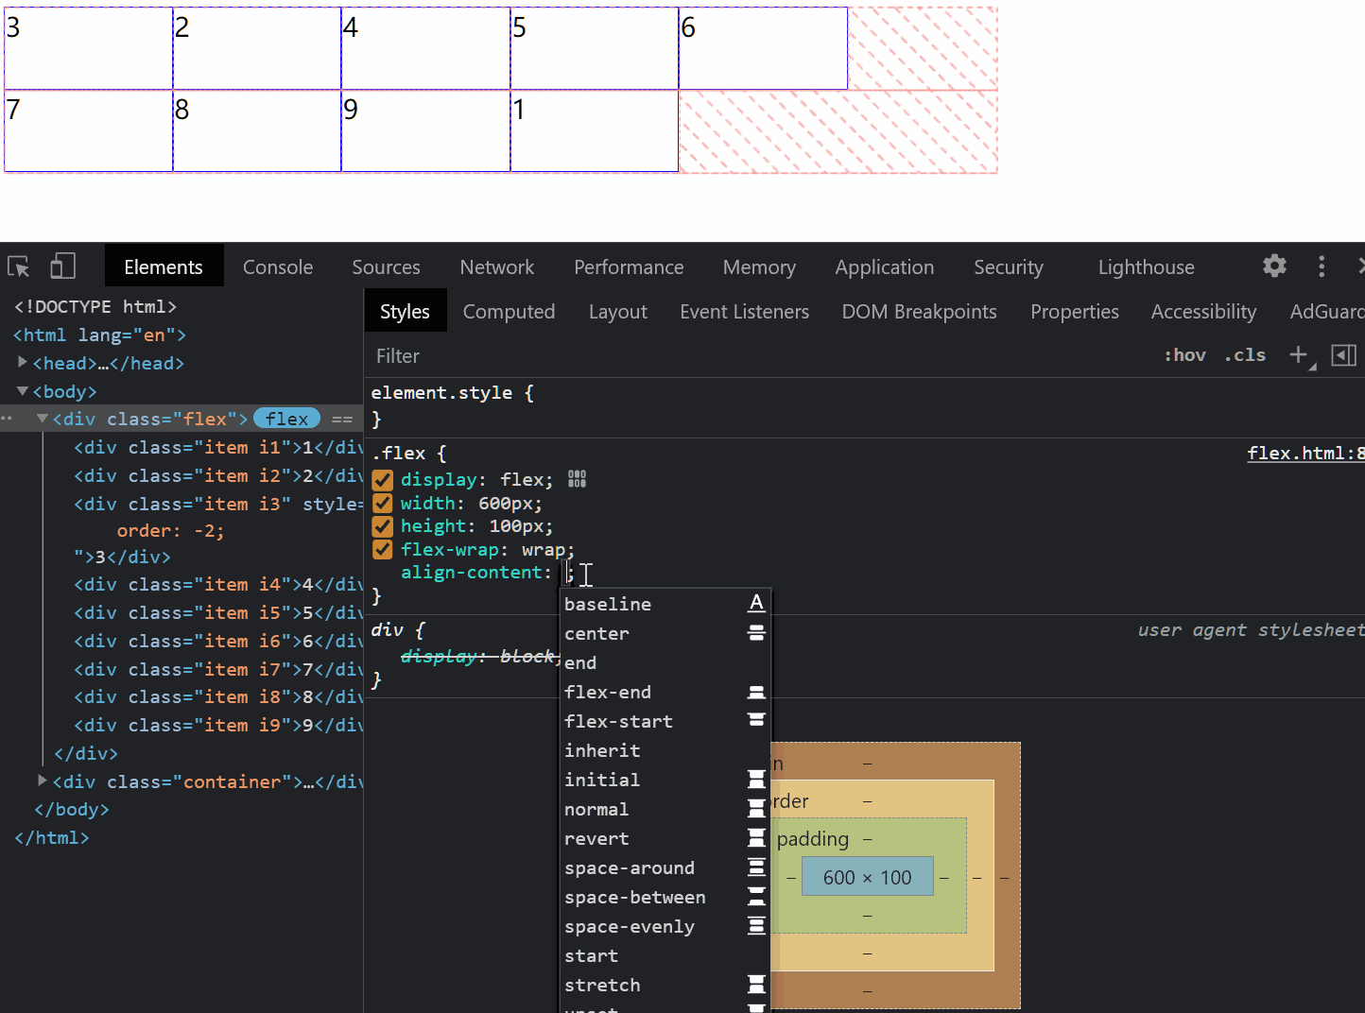Choose normal from the suggestions
This screenshot has height=1013, width=1365.
pyautogui.click(x=665, y=809)
